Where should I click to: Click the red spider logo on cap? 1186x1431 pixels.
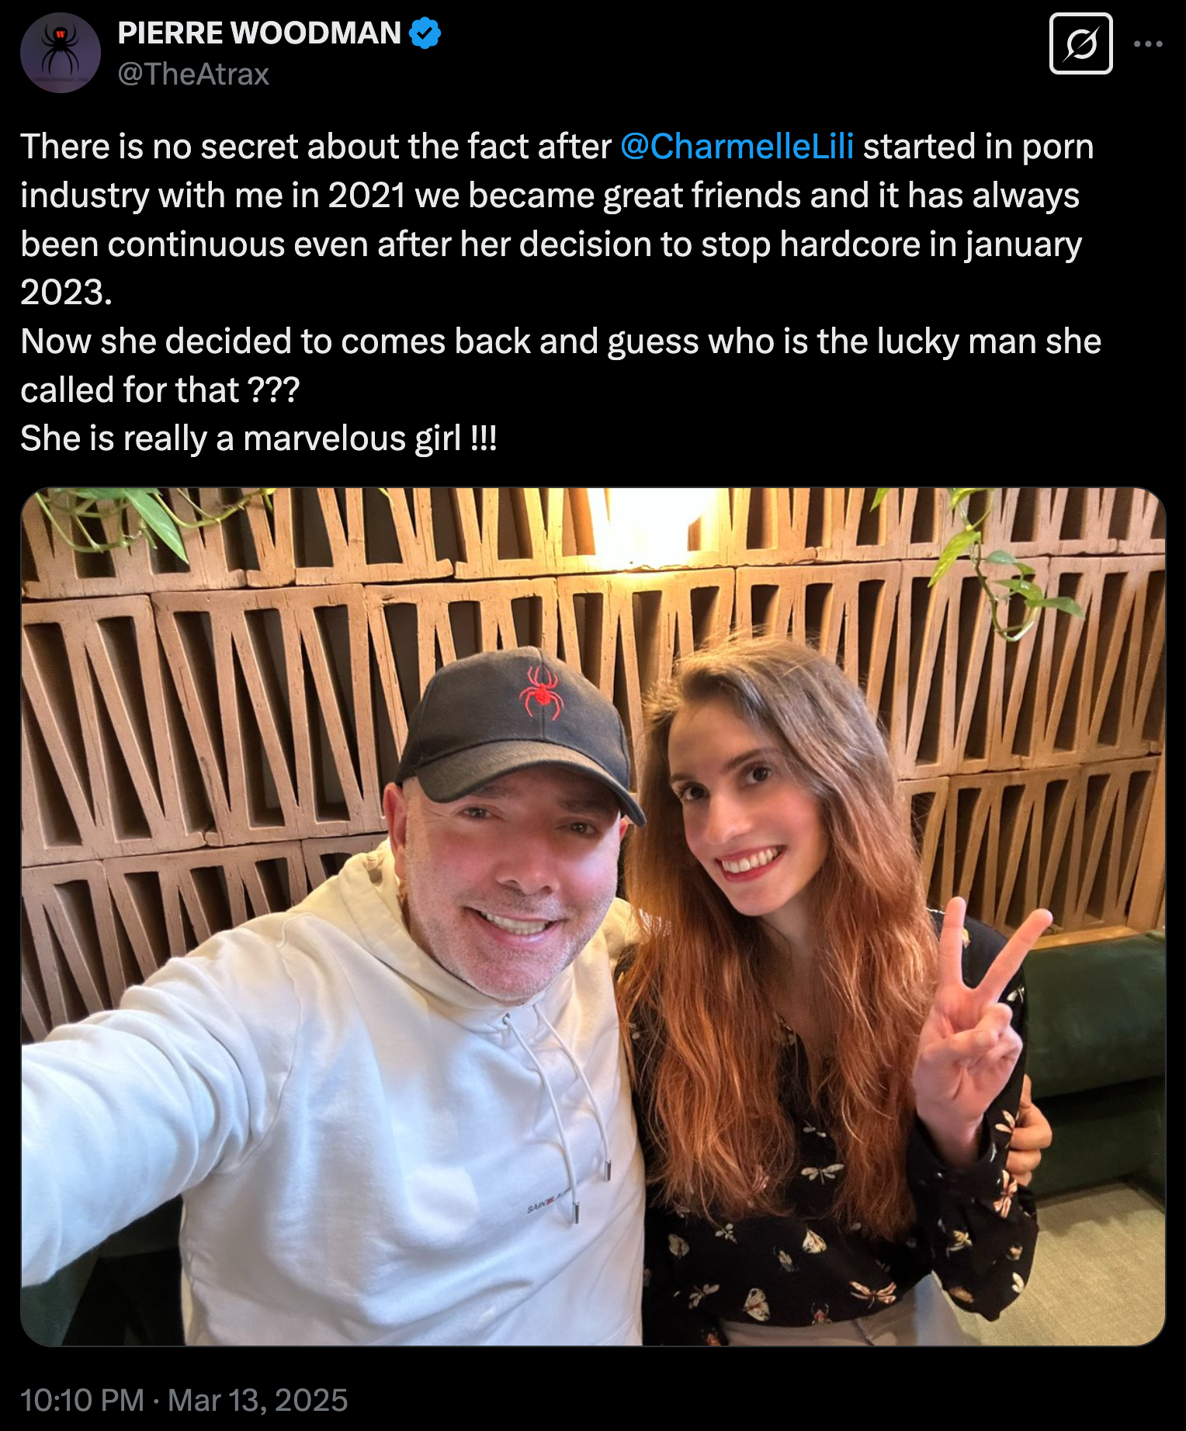(x=543, y=690)
